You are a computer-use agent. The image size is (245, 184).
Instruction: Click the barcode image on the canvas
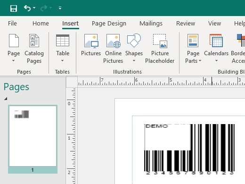pyautogui.click(x=189, y=150)
